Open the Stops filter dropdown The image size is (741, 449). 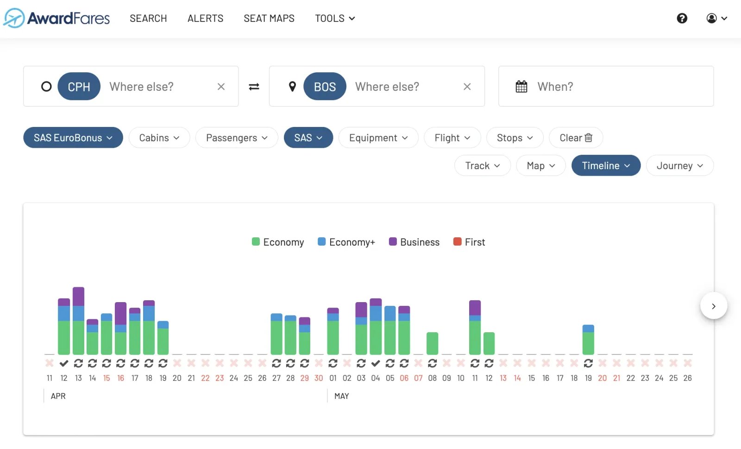pos(515,138)
